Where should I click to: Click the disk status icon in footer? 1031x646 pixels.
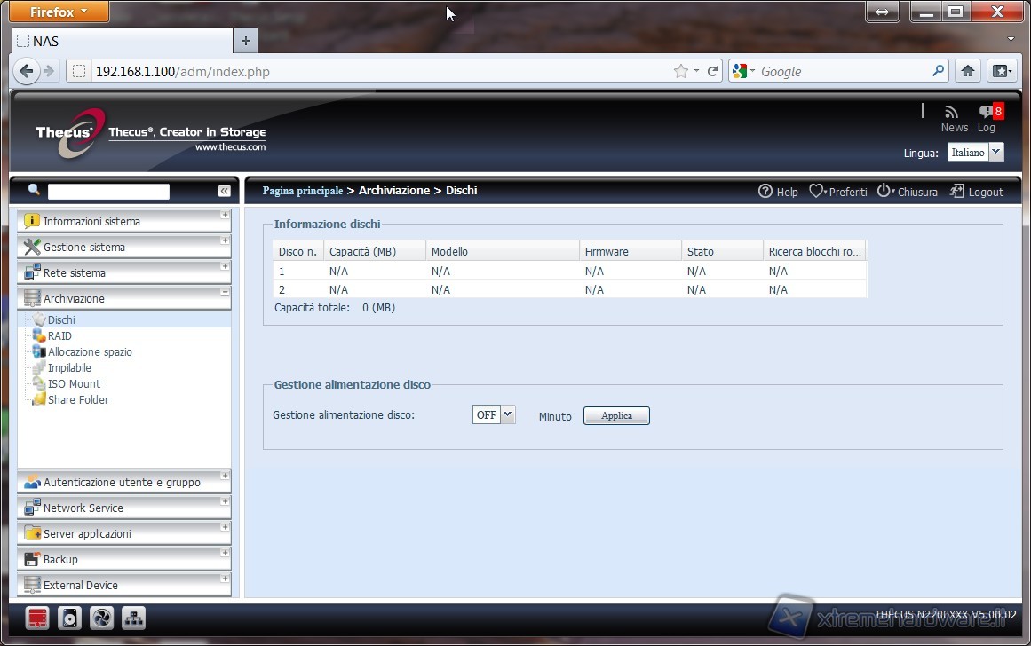tap(69, 618)
